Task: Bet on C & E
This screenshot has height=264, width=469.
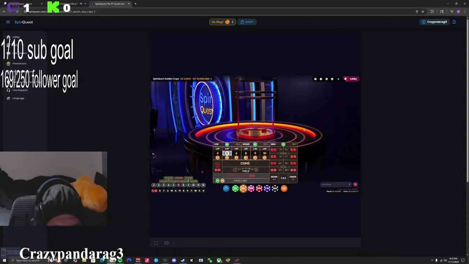Action: coord(283,178)
